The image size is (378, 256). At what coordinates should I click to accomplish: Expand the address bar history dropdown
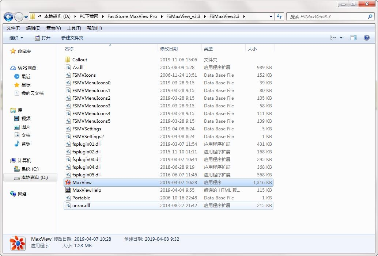pyautogui.click(x=271, y=17)
